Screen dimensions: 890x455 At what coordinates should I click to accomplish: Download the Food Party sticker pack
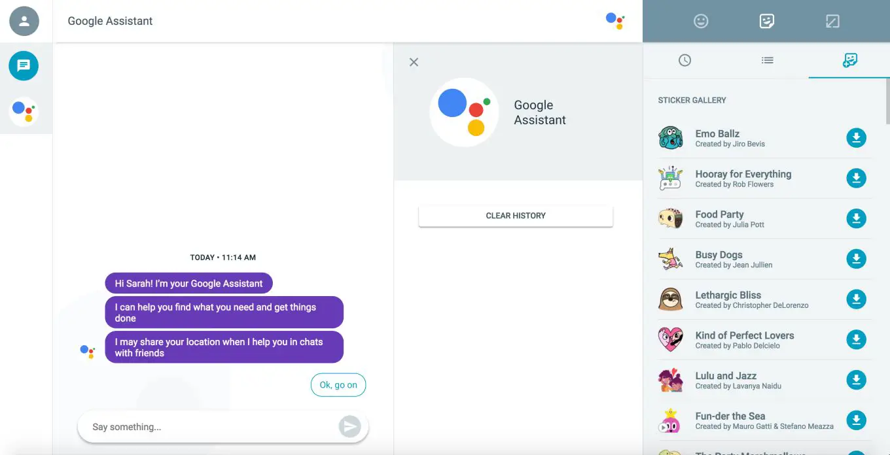coord(856,218)
